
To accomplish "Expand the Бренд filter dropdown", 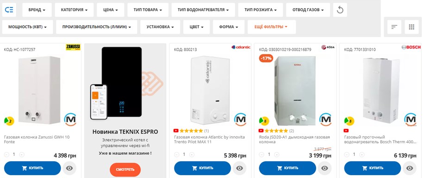I will tap(37, 10).
